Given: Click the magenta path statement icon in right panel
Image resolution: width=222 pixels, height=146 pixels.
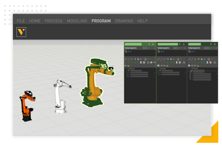Looking at the screenshot, I should coord(195,59).
